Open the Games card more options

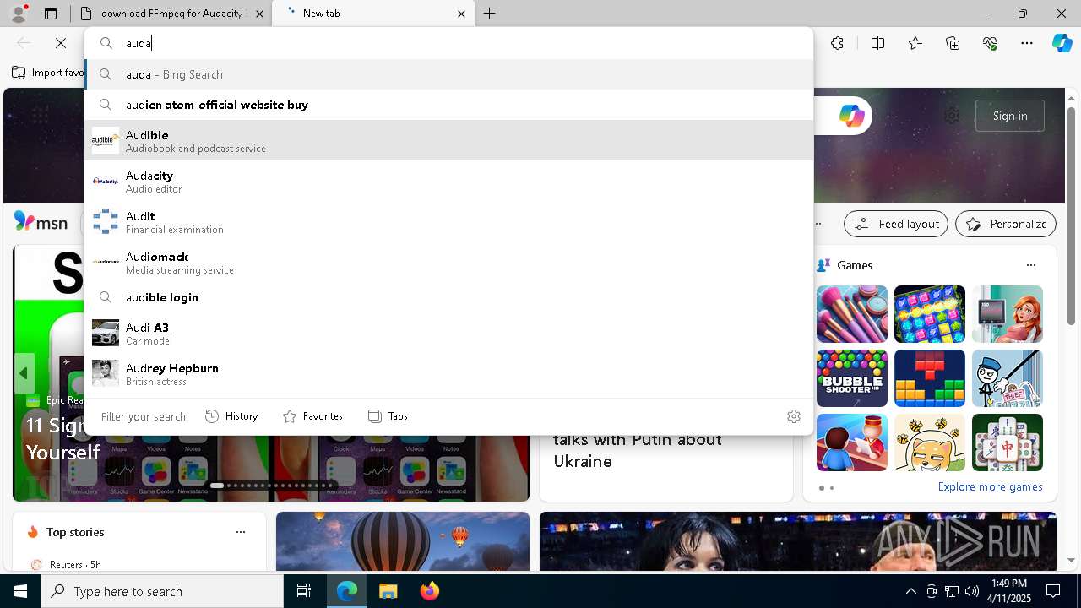(1031, 265)
